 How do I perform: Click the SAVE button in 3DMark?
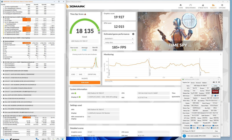point(81,74)
